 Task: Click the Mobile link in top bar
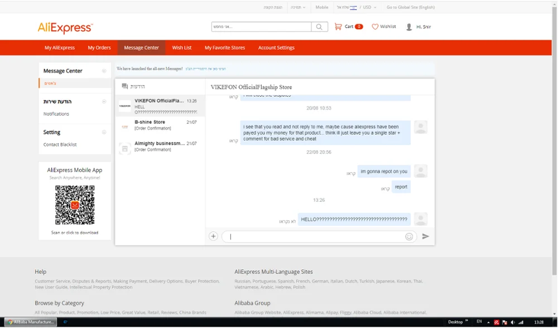click(322, 7)
